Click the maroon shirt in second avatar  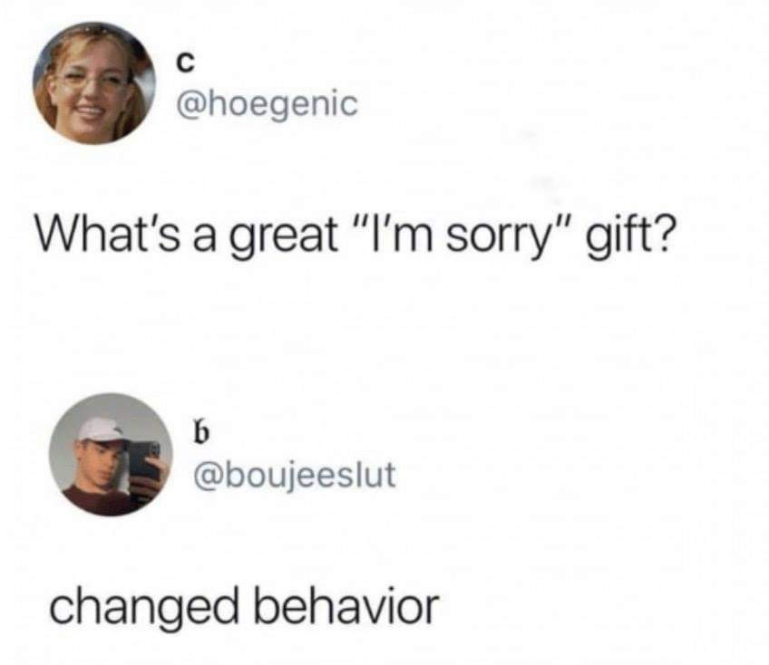click(98, 501)
